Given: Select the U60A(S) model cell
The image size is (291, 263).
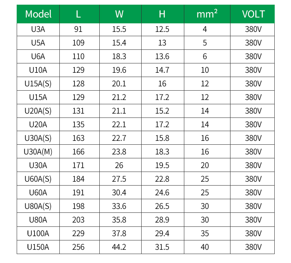Looking at the screenshot, I should pos(38,179).
